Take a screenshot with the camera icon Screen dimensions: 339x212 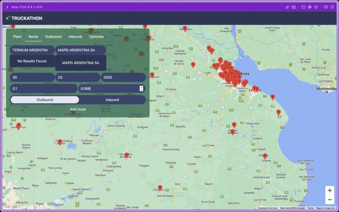click(294, 7)
